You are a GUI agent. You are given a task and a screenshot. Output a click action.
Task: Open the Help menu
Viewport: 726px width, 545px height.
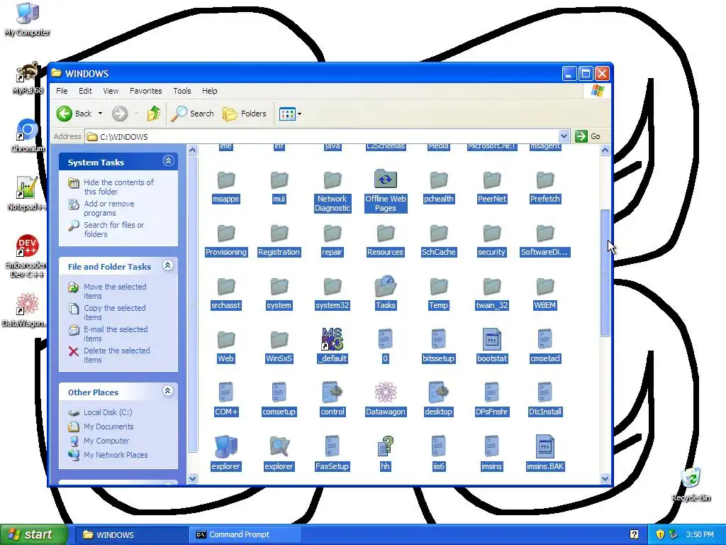209,91
